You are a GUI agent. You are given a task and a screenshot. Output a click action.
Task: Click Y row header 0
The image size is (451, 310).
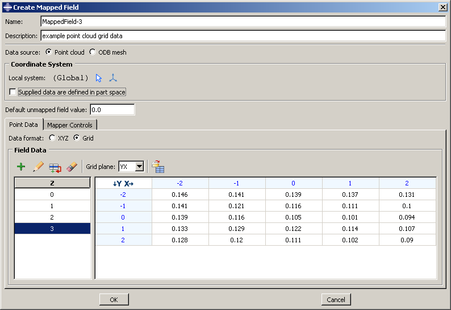[x=123, y=217]
